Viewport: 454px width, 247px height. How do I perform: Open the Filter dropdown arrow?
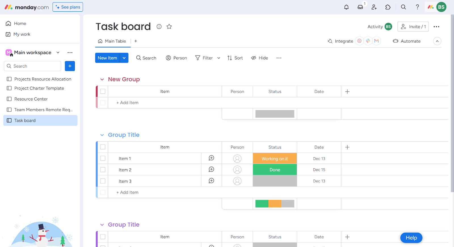(219, 58)
